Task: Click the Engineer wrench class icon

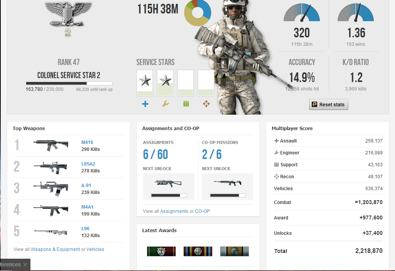Action: (165, 104)
